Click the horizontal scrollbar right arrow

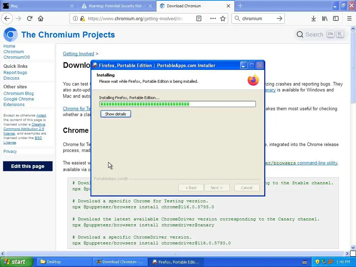(347, 253)
